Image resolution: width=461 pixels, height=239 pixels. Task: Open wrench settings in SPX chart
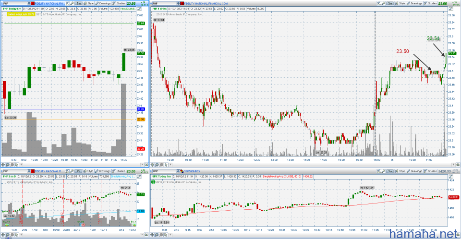[383, 171]
